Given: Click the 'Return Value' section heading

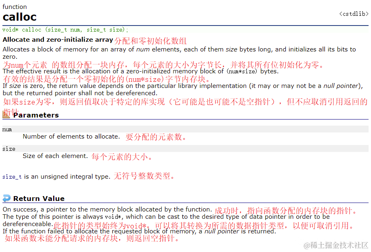Looking at the screenshot, I should tap(39, 199).
